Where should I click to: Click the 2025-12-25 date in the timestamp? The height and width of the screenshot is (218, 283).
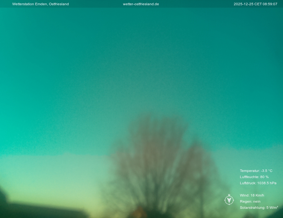click(243, 4)
